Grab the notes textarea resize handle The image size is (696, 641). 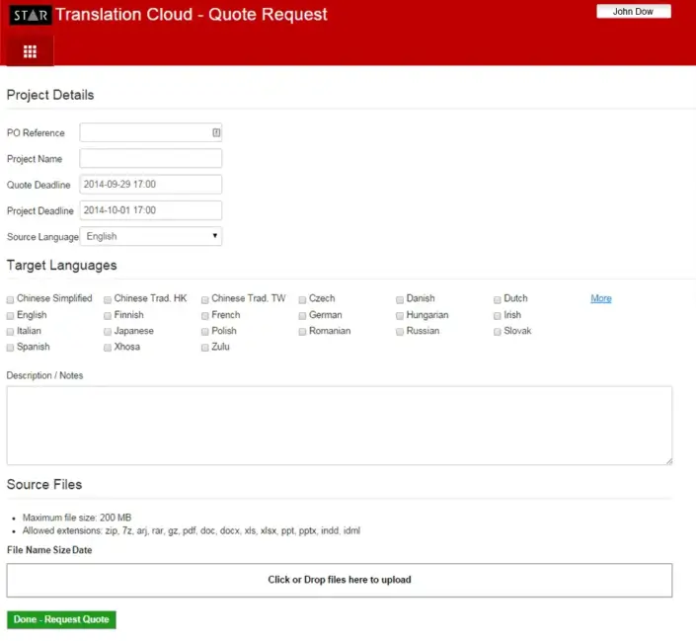(x=668, y=460)
